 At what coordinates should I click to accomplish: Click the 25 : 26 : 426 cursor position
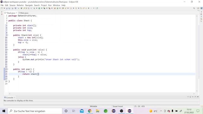click(x=140, y=106)
